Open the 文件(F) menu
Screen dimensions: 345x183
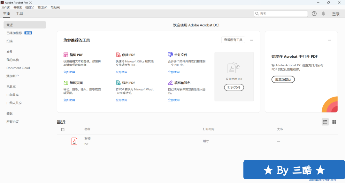(6, 7)
